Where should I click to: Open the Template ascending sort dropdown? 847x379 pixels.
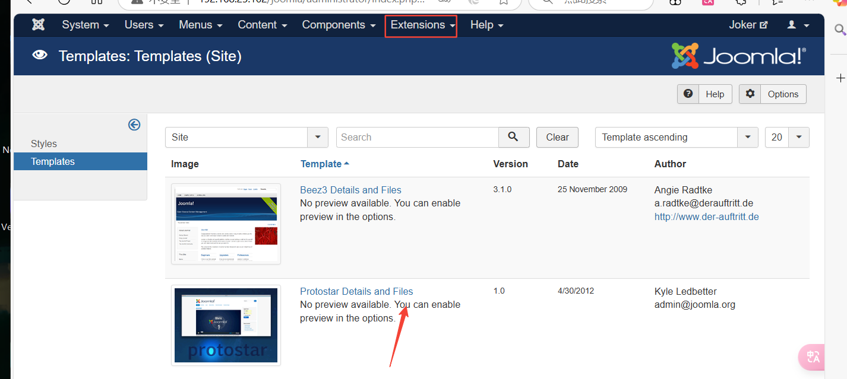click(x=677, y=137)
